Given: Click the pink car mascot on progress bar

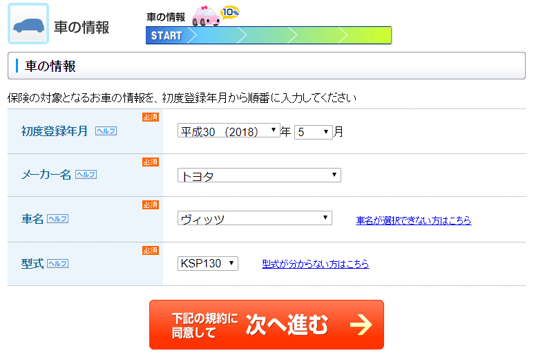Looking at the screenshot, I should (x=205, y=17).
